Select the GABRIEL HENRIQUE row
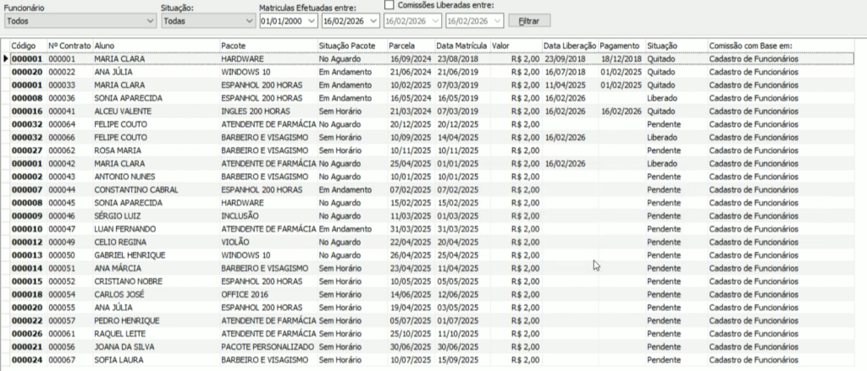 click(x=432, y=255)
